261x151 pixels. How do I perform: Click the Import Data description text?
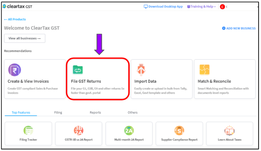161,91
